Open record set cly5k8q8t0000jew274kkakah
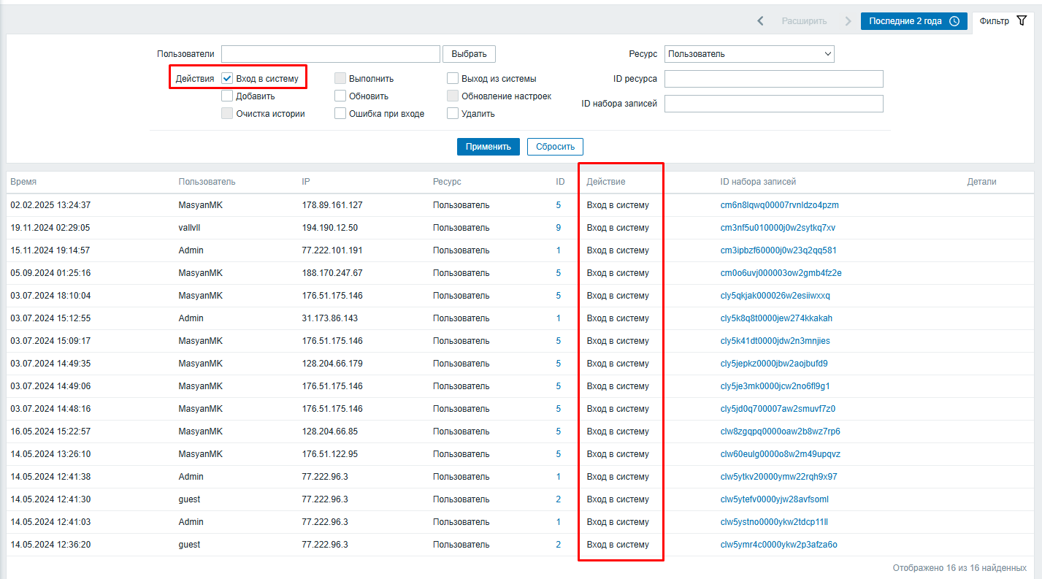This screenshot has height=579, width=1042. [x=776, y=318]
